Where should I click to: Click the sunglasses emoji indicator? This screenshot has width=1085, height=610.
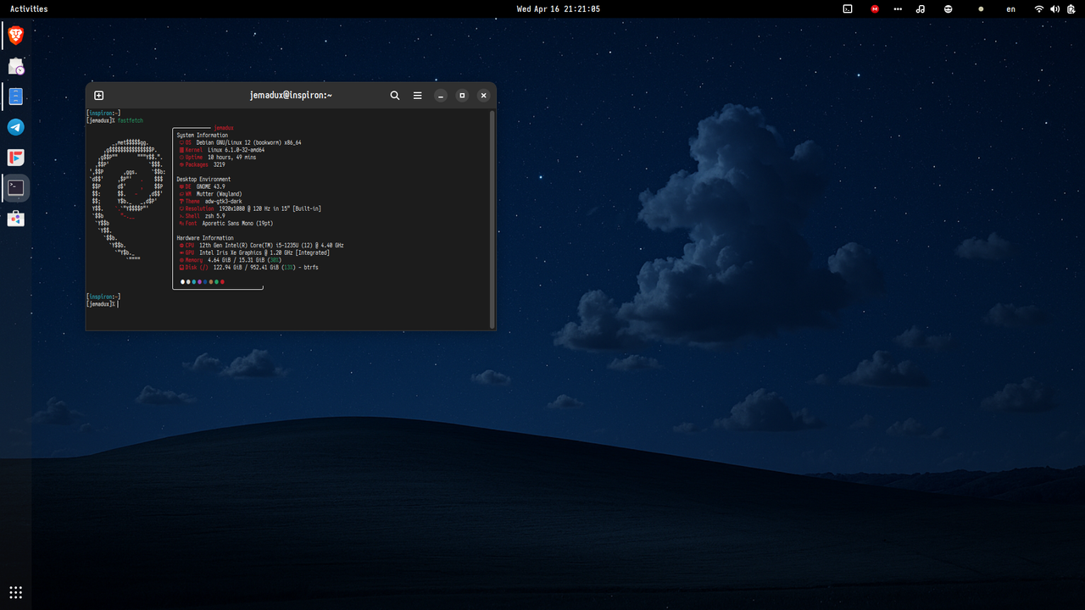(948, 8)
